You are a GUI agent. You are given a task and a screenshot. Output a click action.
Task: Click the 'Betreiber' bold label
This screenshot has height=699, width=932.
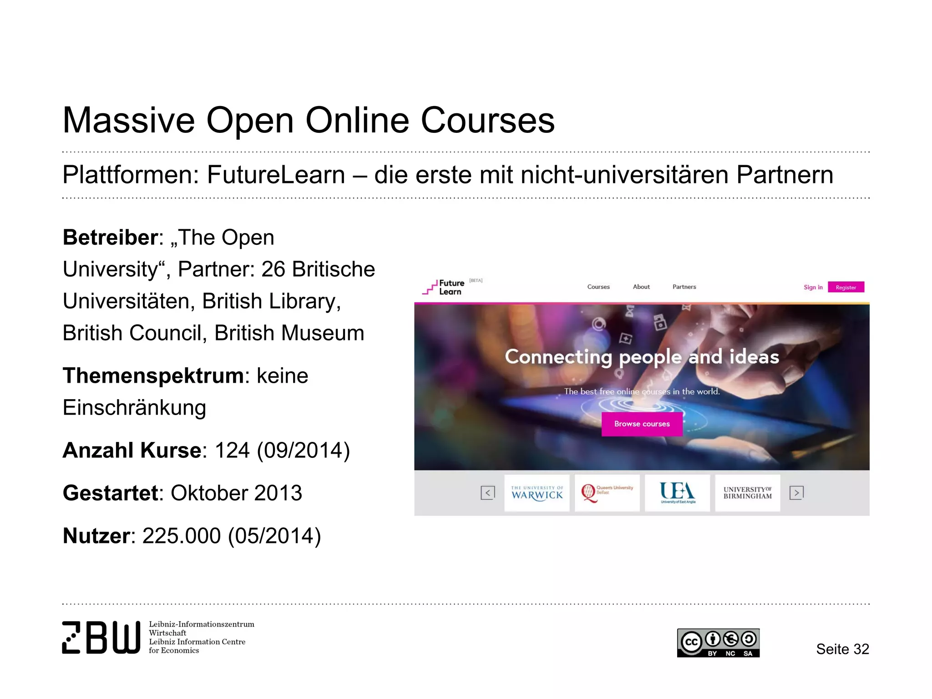(110, 238)
